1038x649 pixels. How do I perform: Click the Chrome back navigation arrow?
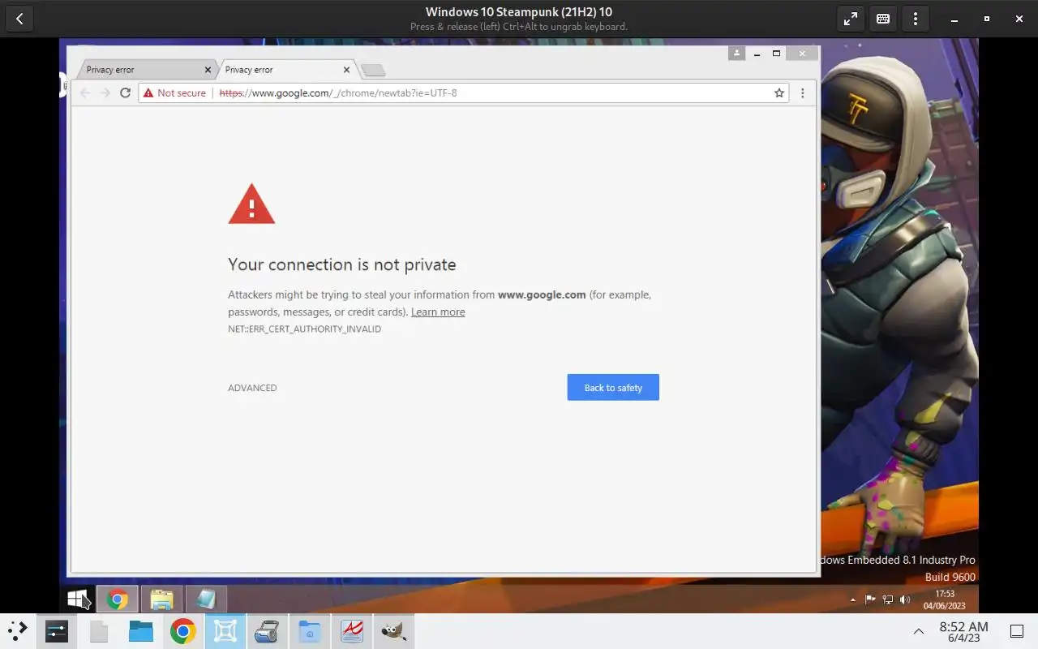85,93
